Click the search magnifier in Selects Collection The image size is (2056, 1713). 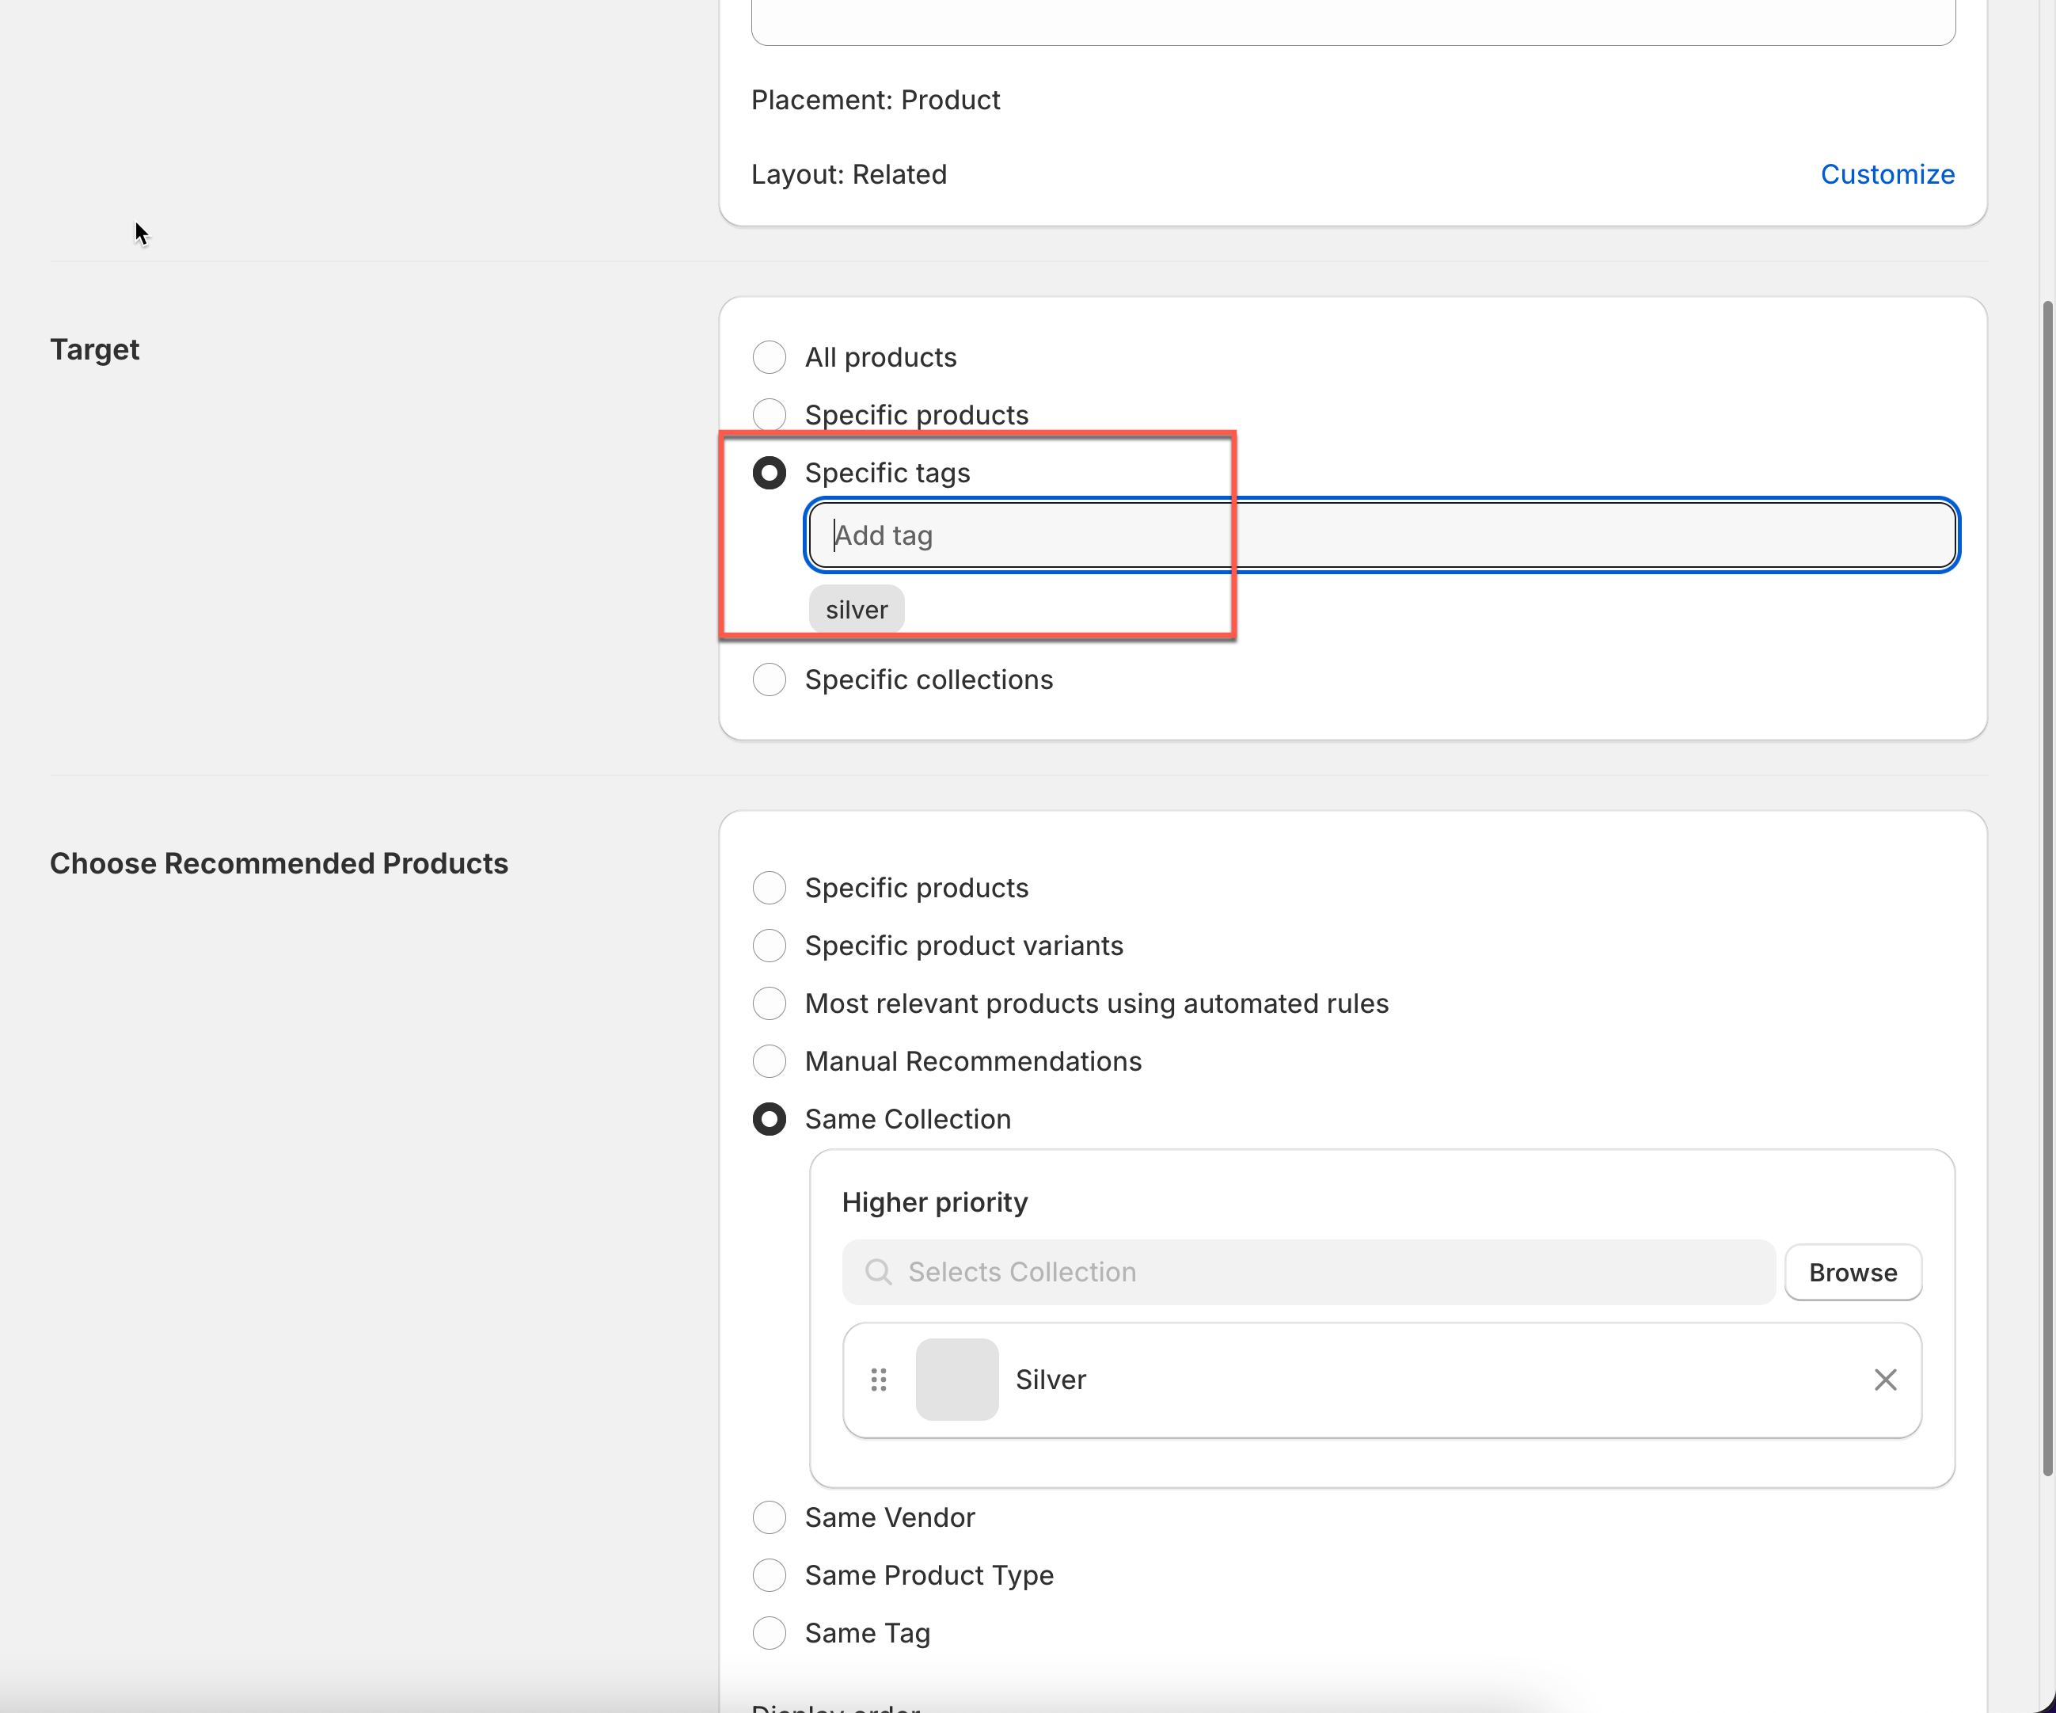[878, 1271]
